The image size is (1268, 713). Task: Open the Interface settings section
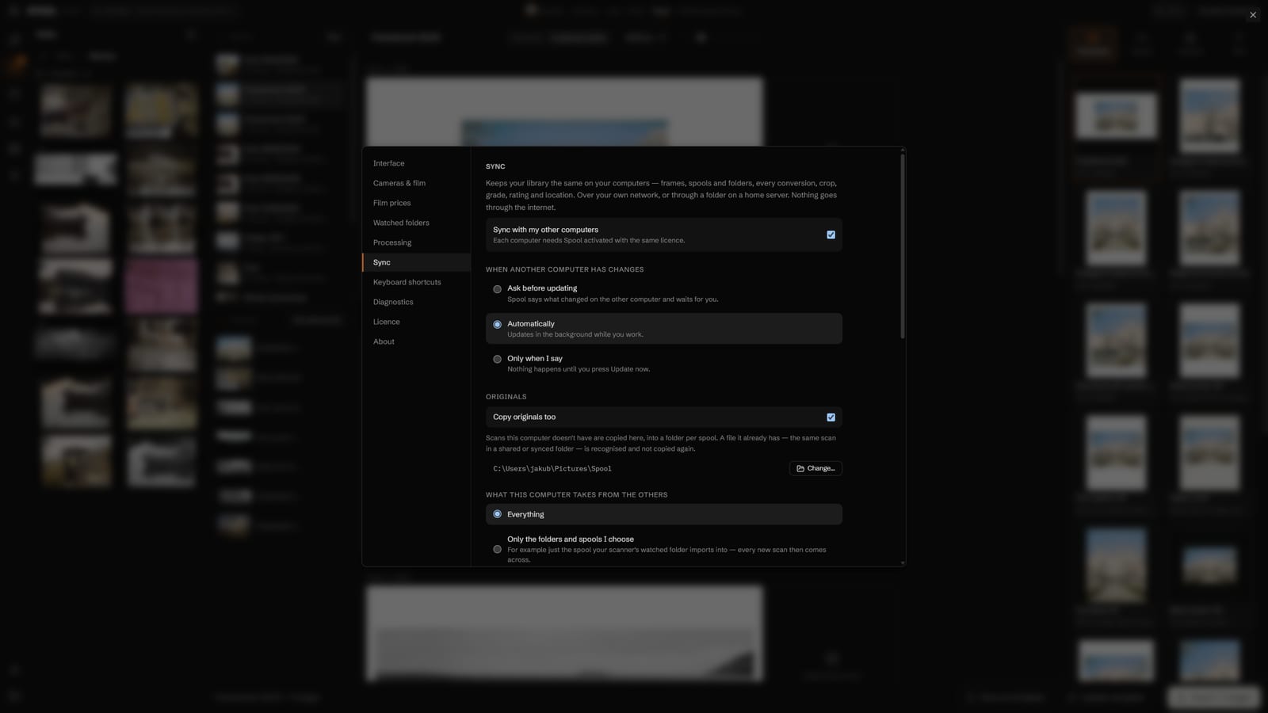tap(416, 163)
